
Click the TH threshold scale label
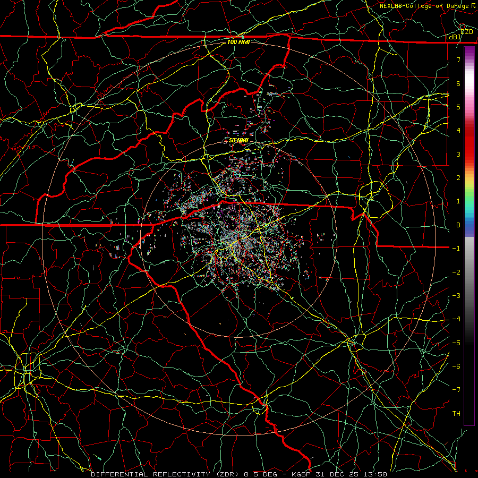pyautogui.click(x=456, y=414)
